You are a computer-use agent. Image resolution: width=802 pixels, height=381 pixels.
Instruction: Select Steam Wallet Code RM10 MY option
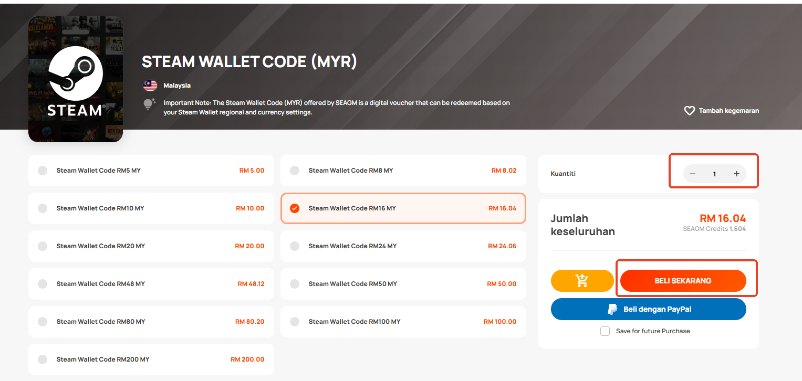coord(151,208)
